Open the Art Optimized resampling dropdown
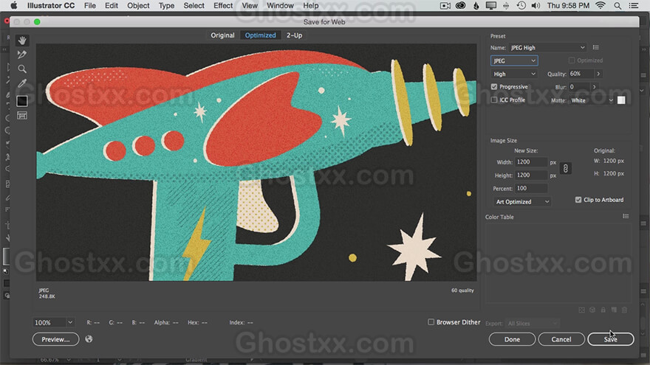This screenshot has width=650, height=365. tap(522, 201)
